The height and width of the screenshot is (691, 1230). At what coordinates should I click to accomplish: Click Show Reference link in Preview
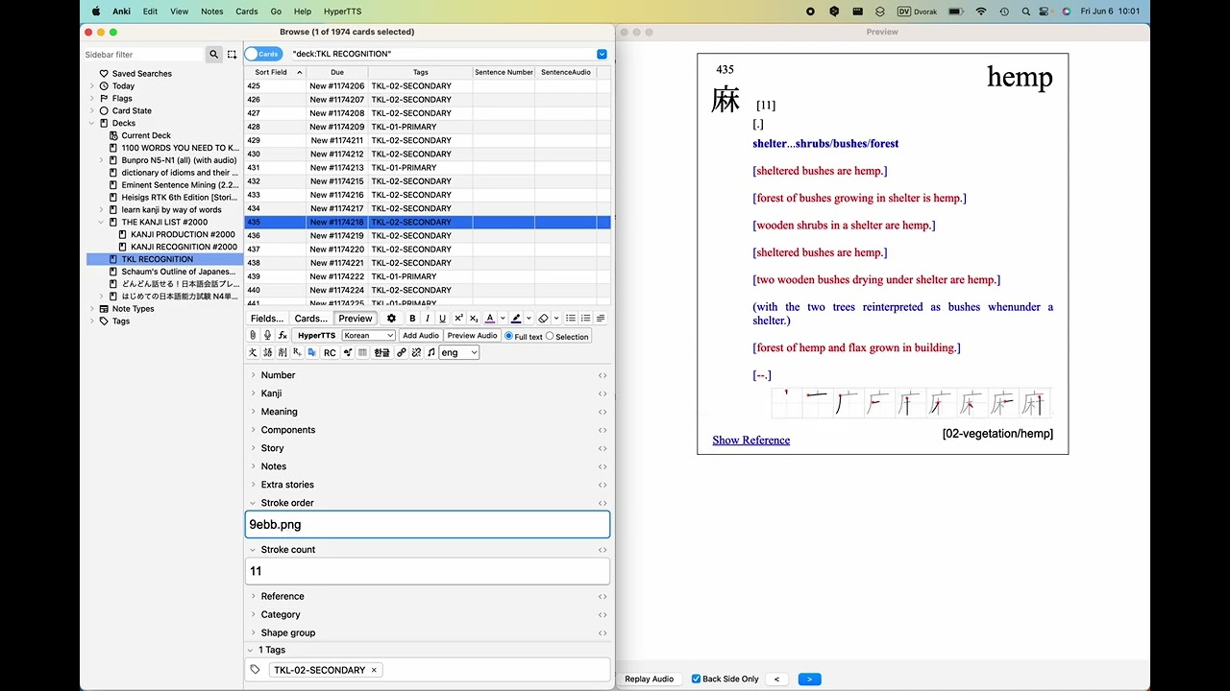[750, 440]
